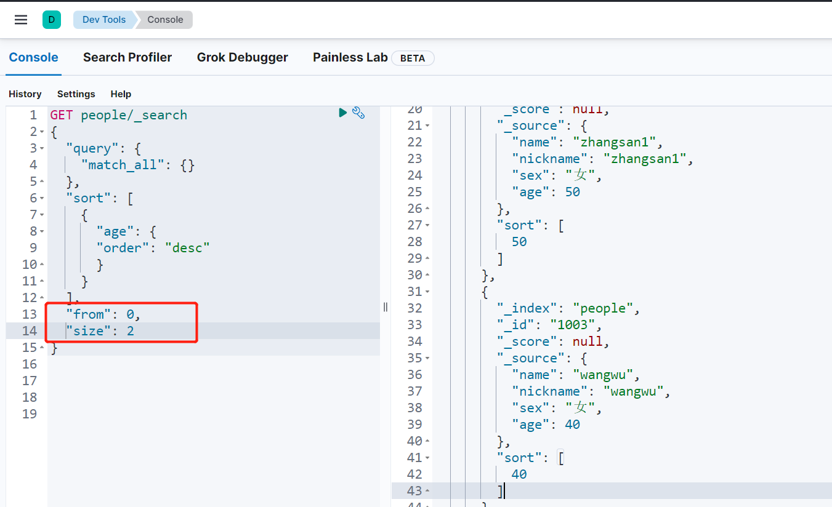Open the wrench request options icon
The height and width of the screenshot is (507, 832).
tap(358, 113)
